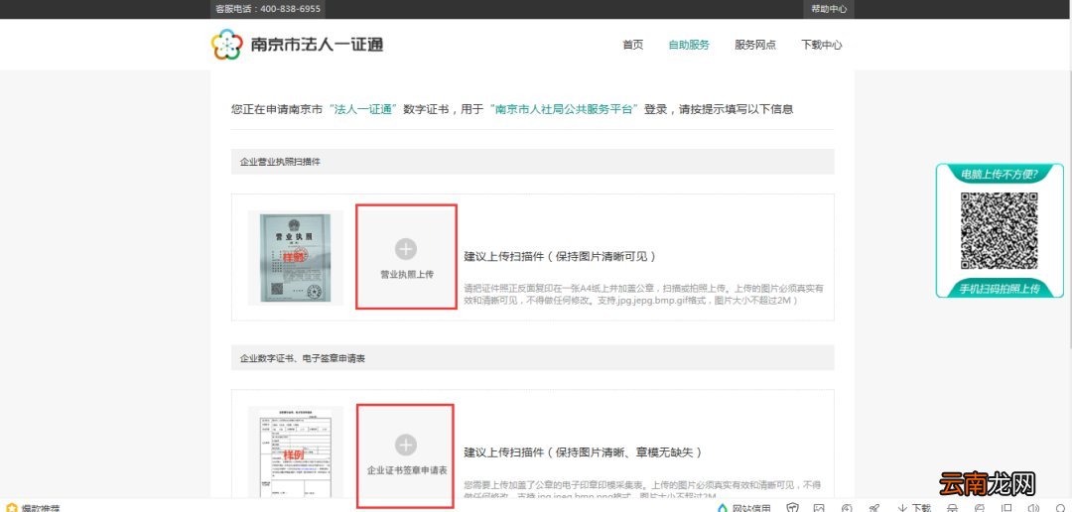Click the plus icon for 营业执照上传
Viewport: 1072px width, 512px height.
(x=406, y=249)
